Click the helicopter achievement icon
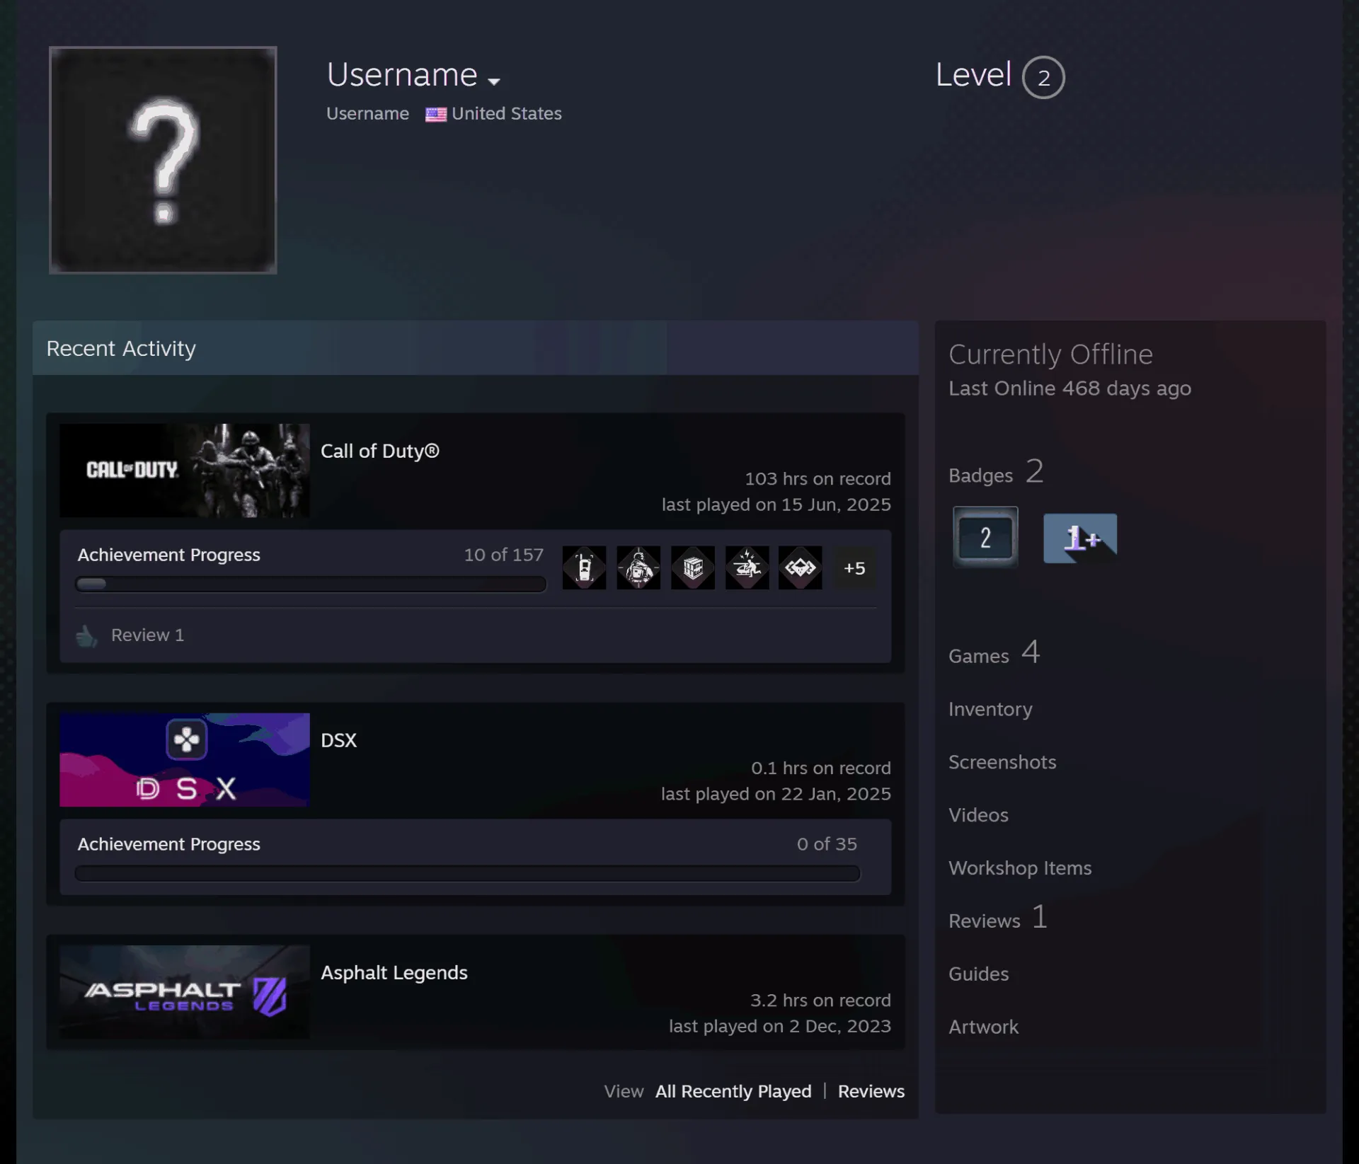This screenshot has height=1164, width=1359. (747, 567)
